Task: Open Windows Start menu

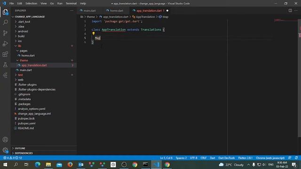Action: pyautogui.click(x=5, y=165)
